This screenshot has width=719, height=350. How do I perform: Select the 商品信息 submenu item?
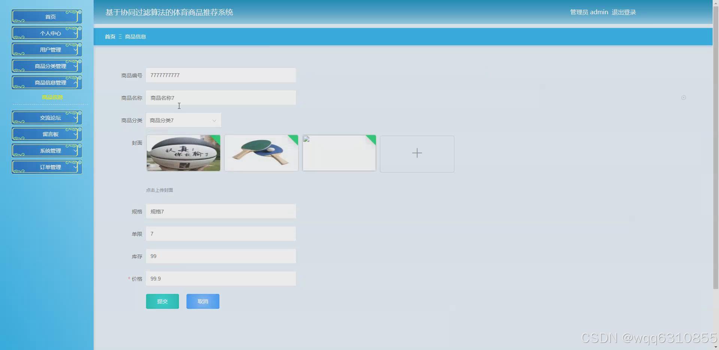(52, 97)
